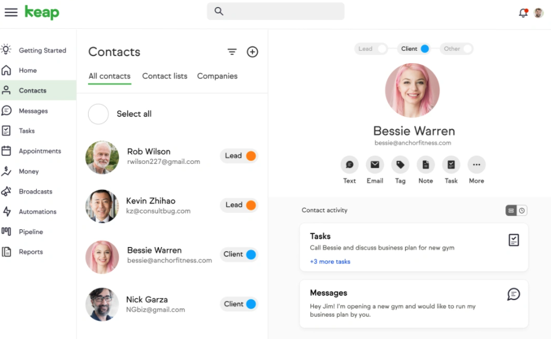The height and width of the screenshot is (339, 551).
Task: Open Appointments label in sidebar
Action: [40, 151]
